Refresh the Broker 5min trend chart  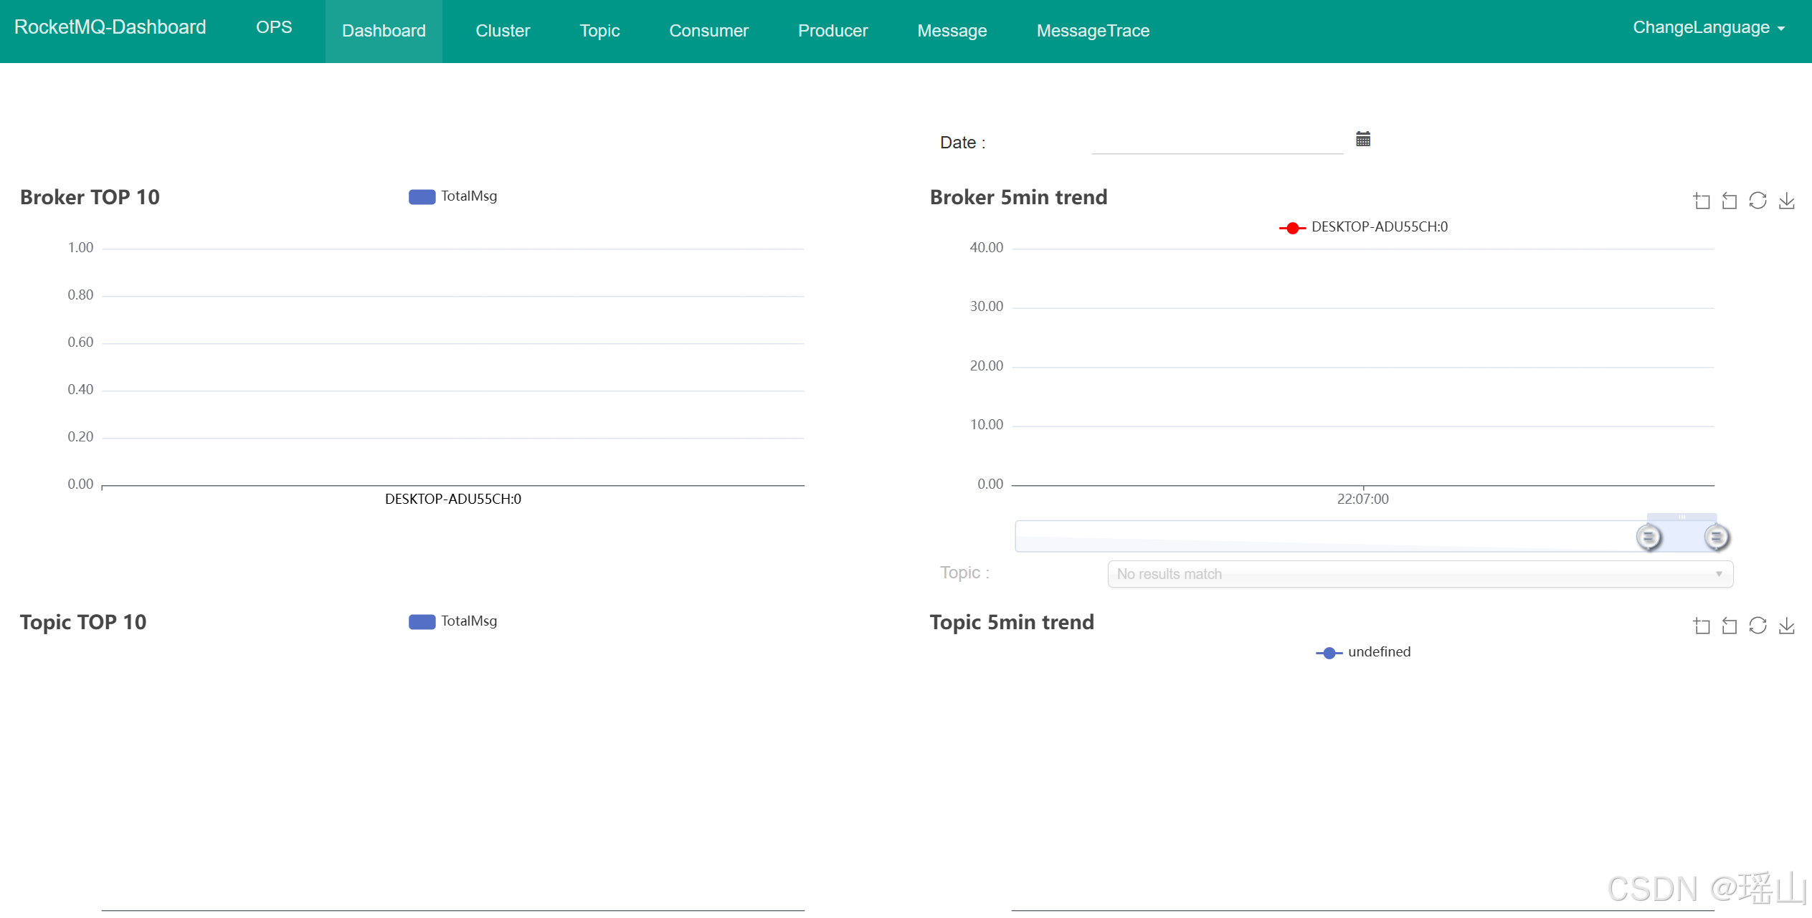click(x=1758, y=201)
